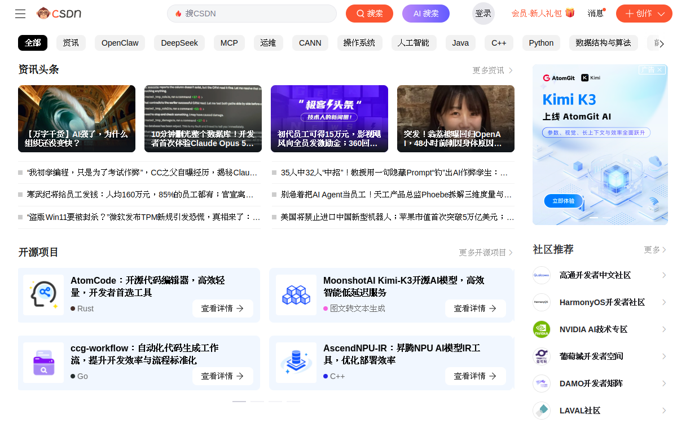Click 查看详情 for AscendNPU-IR
Viewport: 677px width, 423px height.
476,376
